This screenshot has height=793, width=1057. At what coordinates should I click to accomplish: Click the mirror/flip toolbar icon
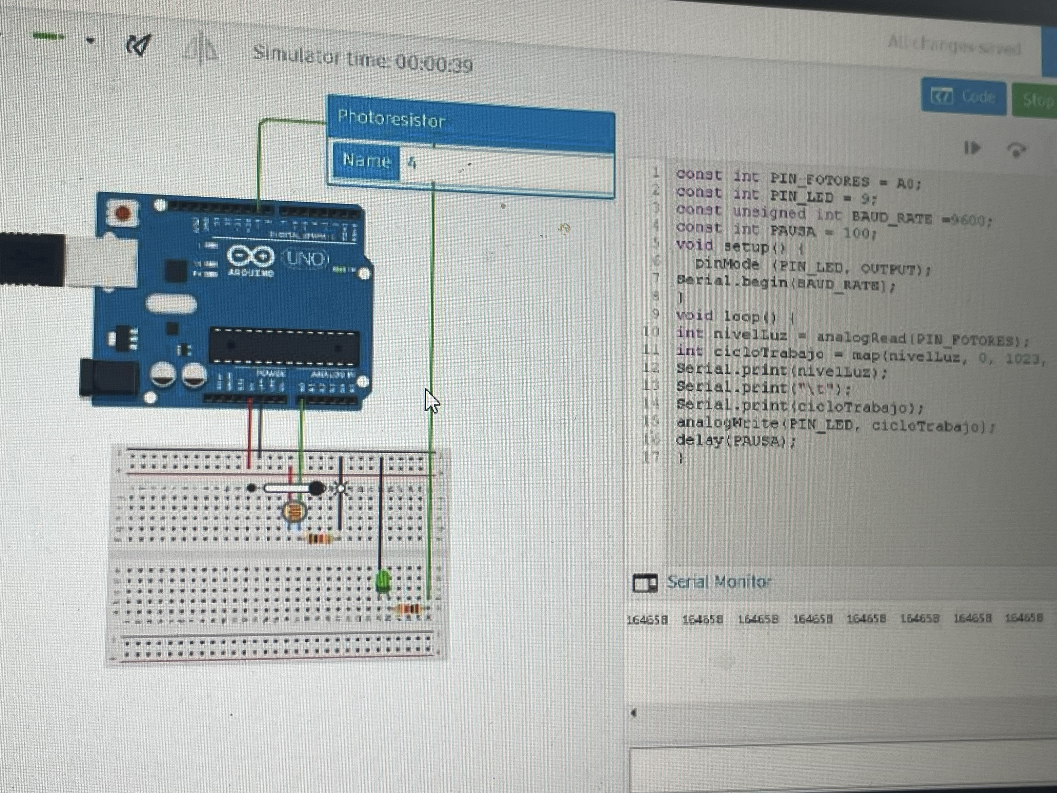tap(201, 48)
